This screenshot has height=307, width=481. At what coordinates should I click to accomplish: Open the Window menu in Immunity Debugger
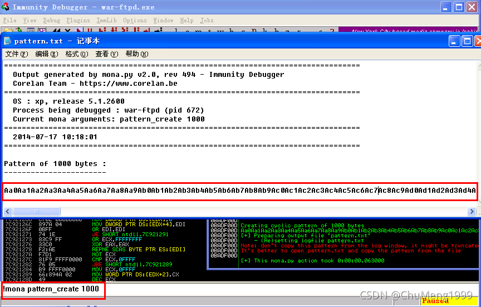coord(163,20)
